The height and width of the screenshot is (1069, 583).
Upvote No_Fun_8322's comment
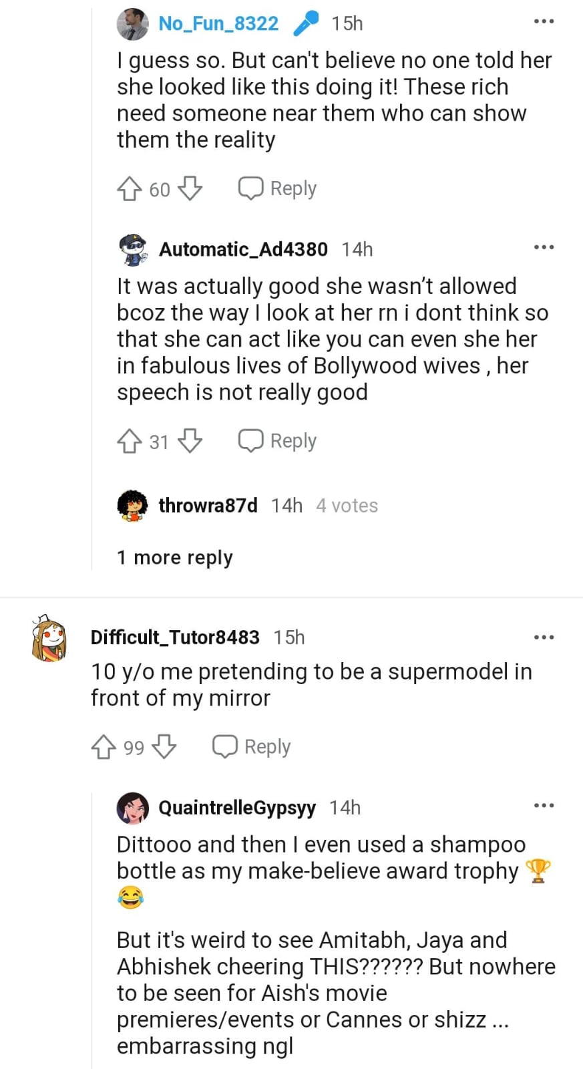pyautogui.click(x=130, y=189)
